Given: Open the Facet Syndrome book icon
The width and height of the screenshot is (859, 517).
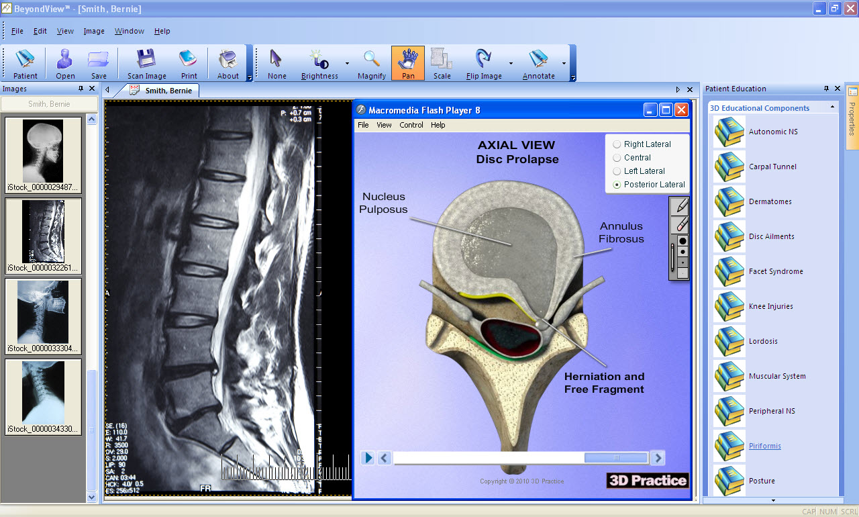Looking at the screenshot, I should coord(729,272).
